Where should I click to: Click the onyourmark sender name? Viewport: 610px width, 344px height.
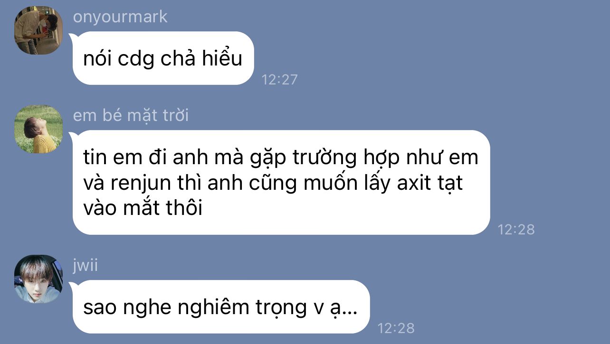click(x=120, y=17)
